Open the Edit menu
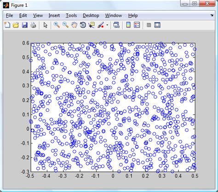218x192 pixels. [23, 16]
